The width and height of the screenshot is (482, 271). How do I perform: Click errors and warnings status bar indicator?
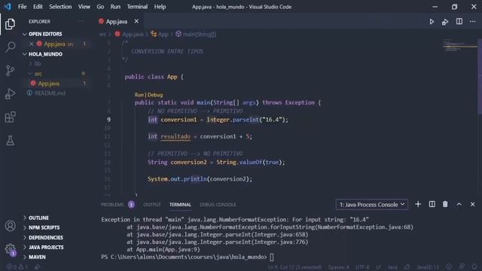click(17, 267)
